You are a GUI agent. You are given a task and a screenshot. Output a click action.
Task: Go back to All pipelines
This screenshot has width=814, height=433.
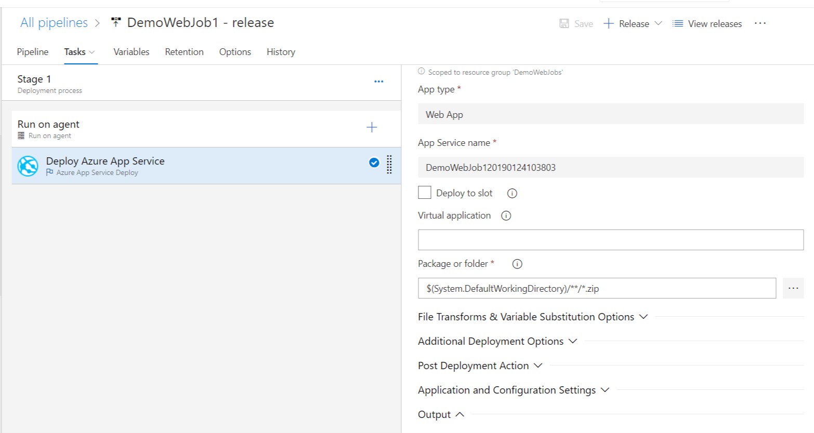coord(54,22)
